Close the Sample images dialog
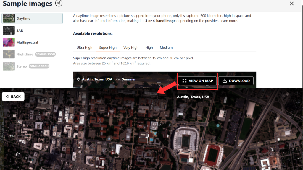303x170 pixels. 291,4
